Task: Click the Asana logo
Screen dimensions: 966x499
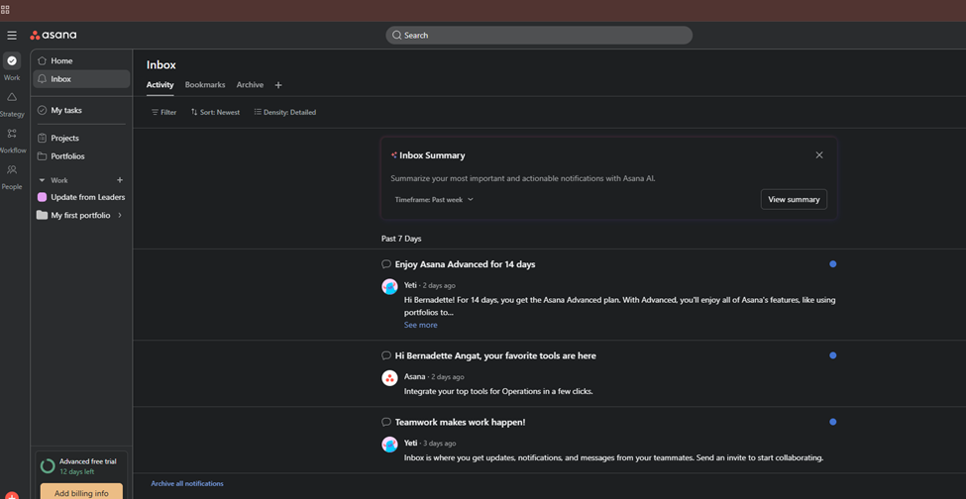Action: point(54,36)
